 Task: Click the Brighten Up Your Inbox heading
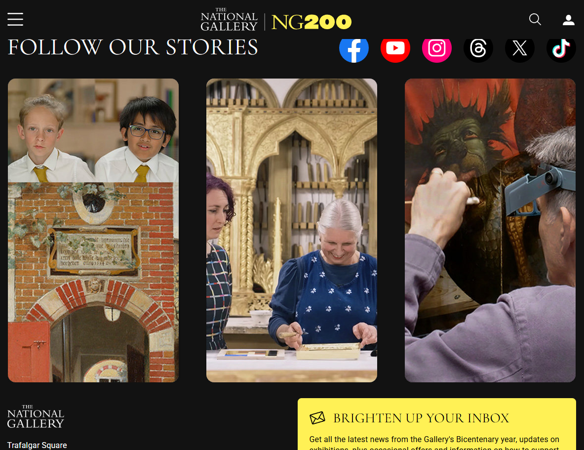click(421, 418)
